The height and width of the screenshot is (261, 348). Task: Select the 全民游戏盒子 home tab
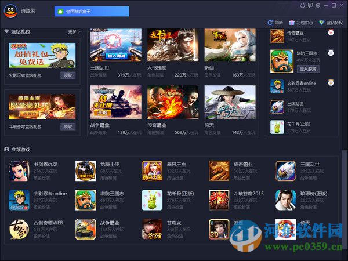tap(92, 12)
